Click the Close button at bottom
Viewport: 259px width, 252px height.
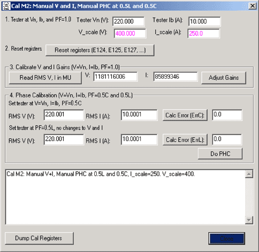[x=226, y=239]
